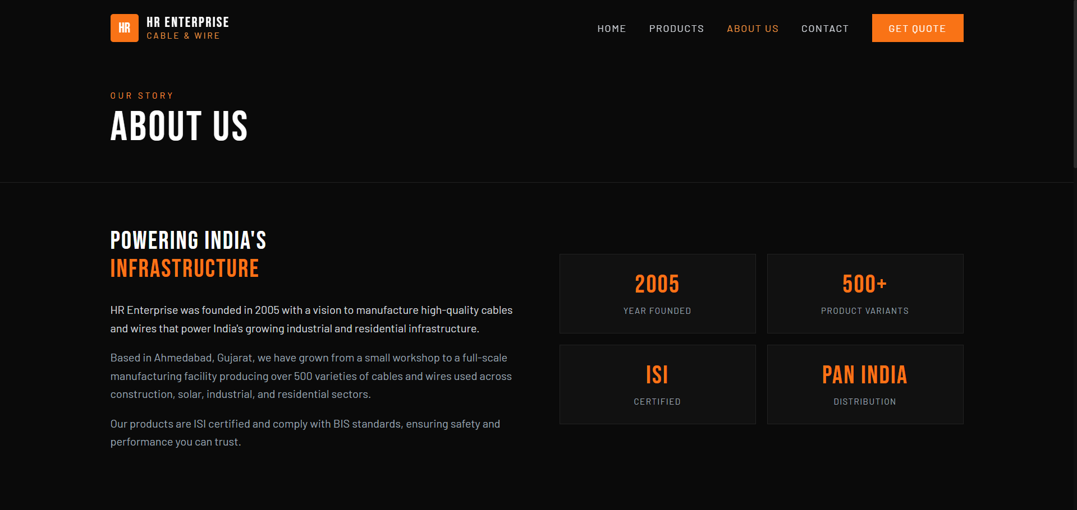Click the page vertical scrollbar
The height and width of the screenshot is (510, 1077).
tap(1074, 84)
